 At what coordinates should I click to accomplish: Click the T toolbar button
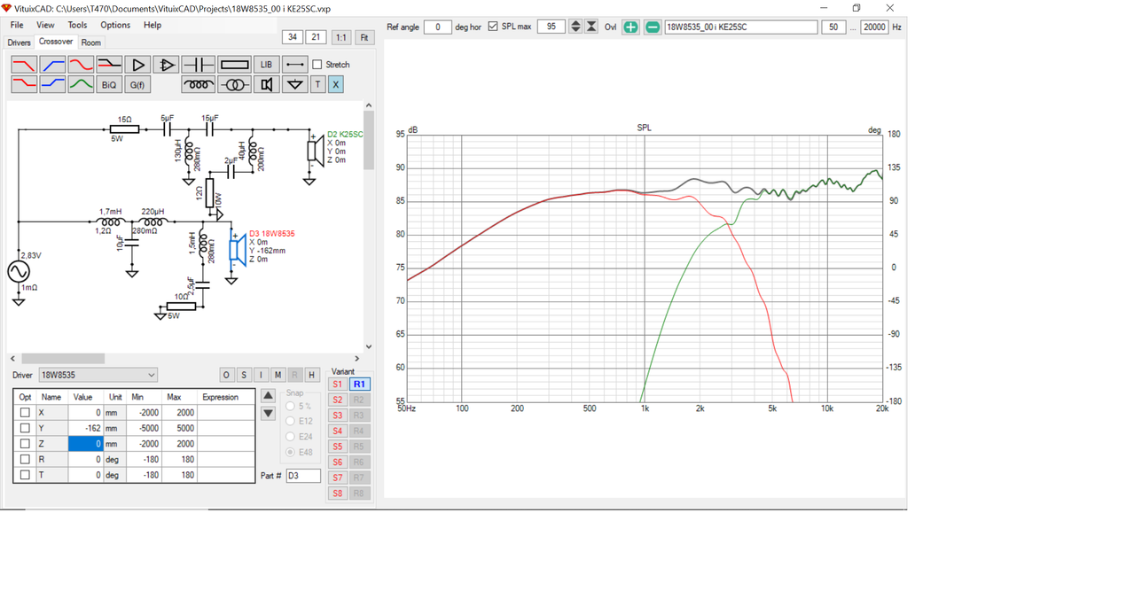tap(317, 84)
